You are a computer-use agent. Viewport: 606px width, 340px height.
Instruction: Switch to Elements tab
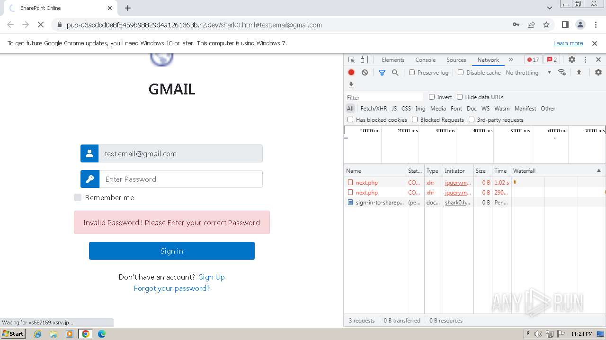pos(393,60)
